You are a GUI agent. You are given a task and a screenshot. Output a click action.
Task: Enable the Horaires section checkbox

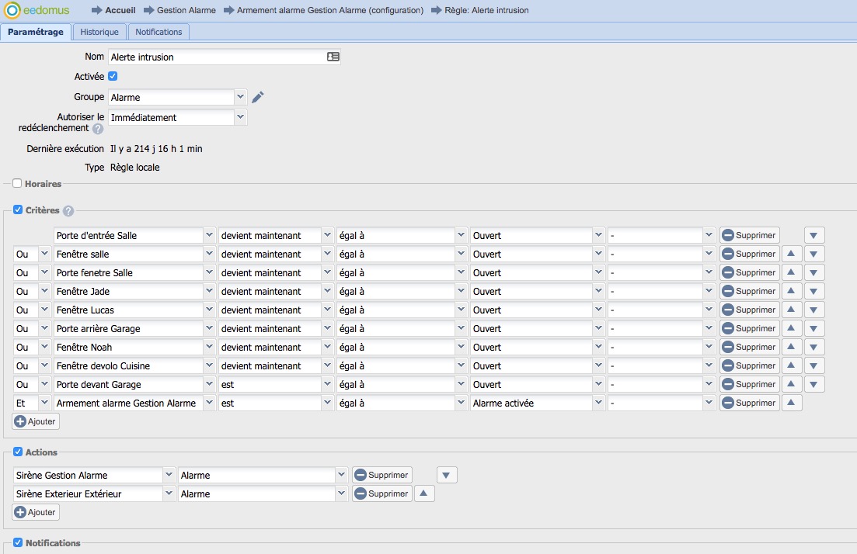17,183
